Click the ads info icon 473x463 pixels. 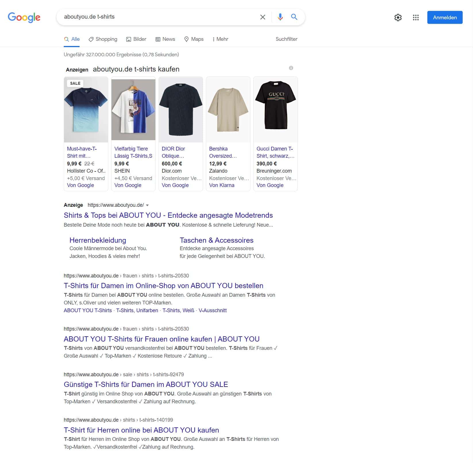(291, 68)
